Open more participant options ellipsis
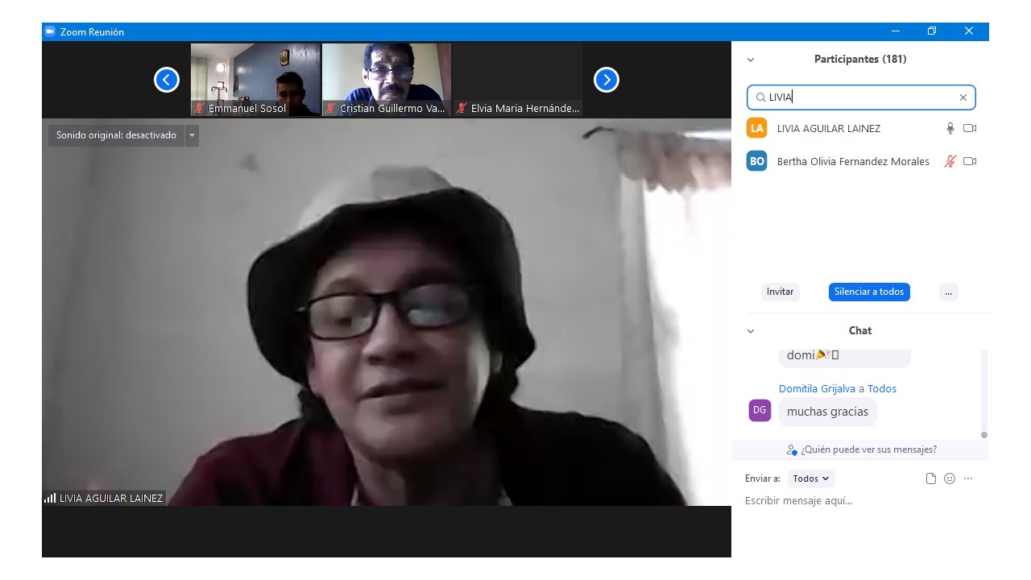Image resolution: width=1031 pixels, height=580 pixels. 948,292
